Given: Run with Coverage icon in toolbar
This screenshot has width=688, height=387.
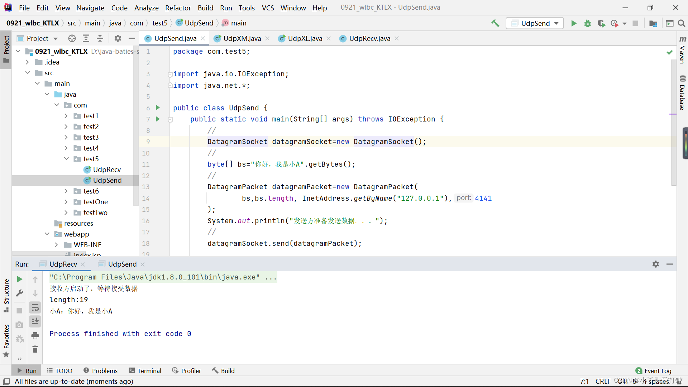Looking at the screenshot, I should (x=601, y=23).
